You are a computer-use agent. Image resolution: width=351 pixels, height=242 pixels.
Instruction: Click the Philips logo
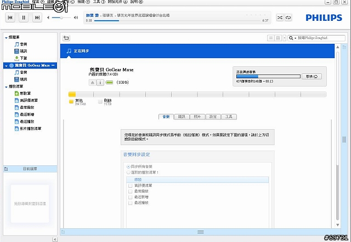(324, 18)
